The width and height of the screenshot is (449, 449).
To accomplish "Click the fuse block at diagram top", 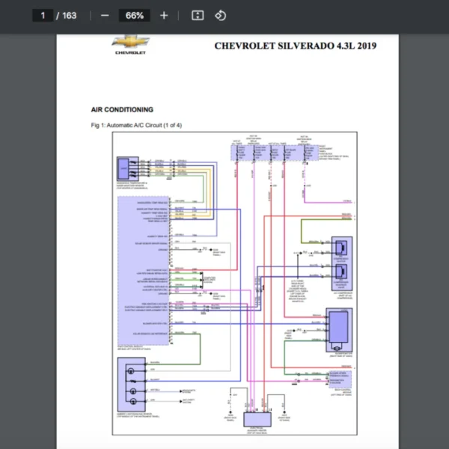I will pos(274,153).
